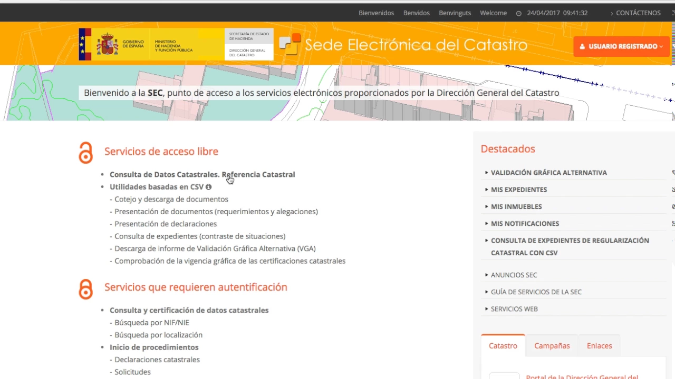The width and height of the screenshot is (675, 379).
Task: Open Consulta de Datos Catastrales. Referencia Catastral
Action: pos(202,174)
